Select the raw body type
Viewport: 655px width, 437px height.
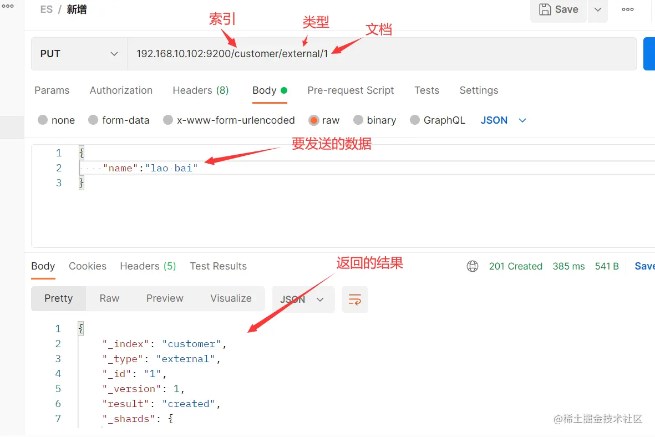(324, 120)
